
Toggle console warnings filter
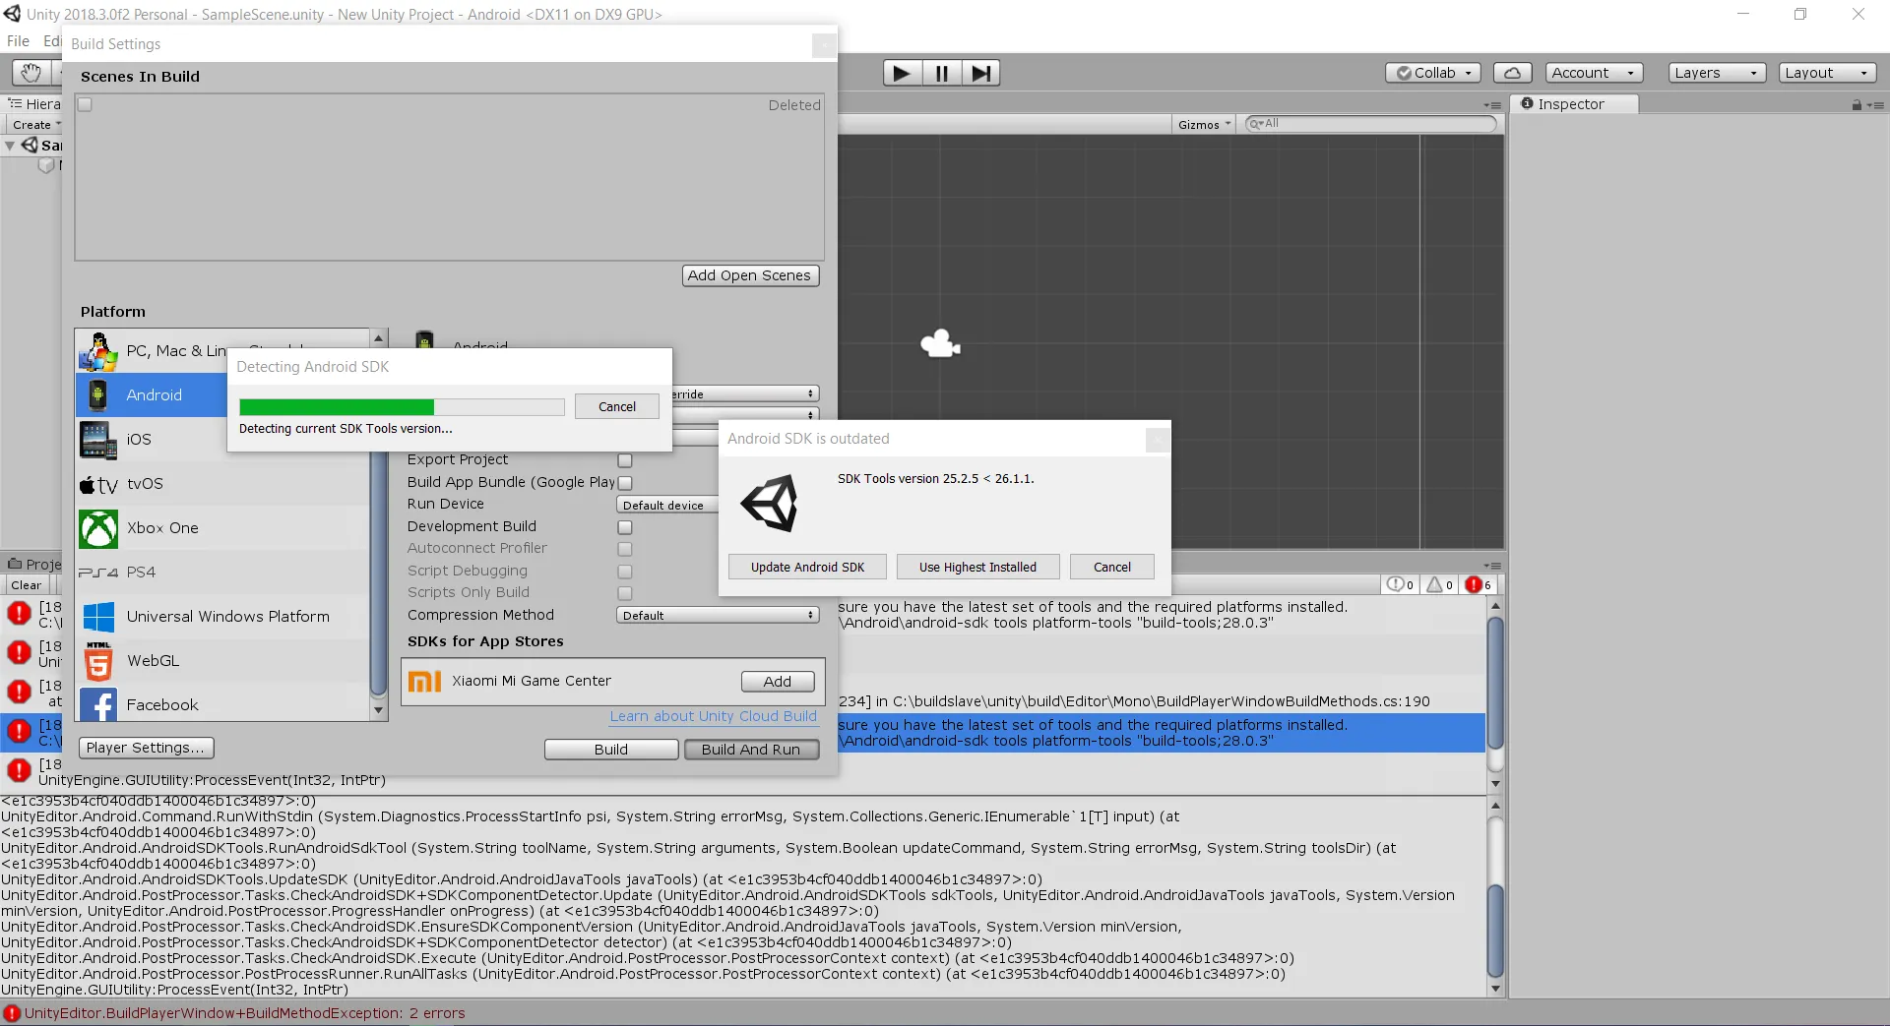1439,584
